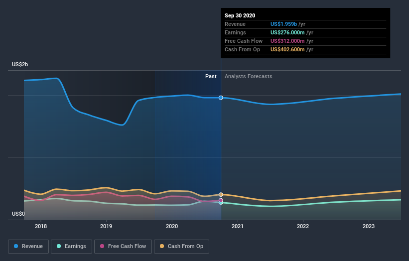409x261 pixels.
Task: Click the 2018 x-axis label
Action: coord(41,226)
